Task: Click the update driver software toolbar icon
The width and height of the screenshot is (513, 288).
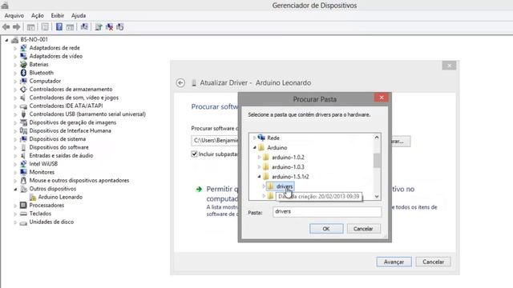Action: click(99, 27)
